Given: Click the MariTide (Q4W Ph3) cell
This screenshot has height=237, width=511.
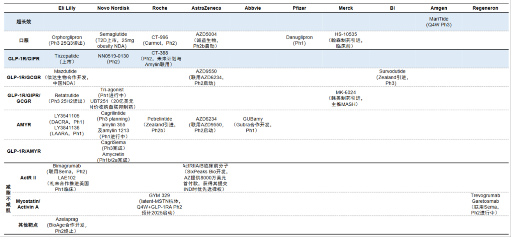Looking at the screenshot, I should [439, 21].
